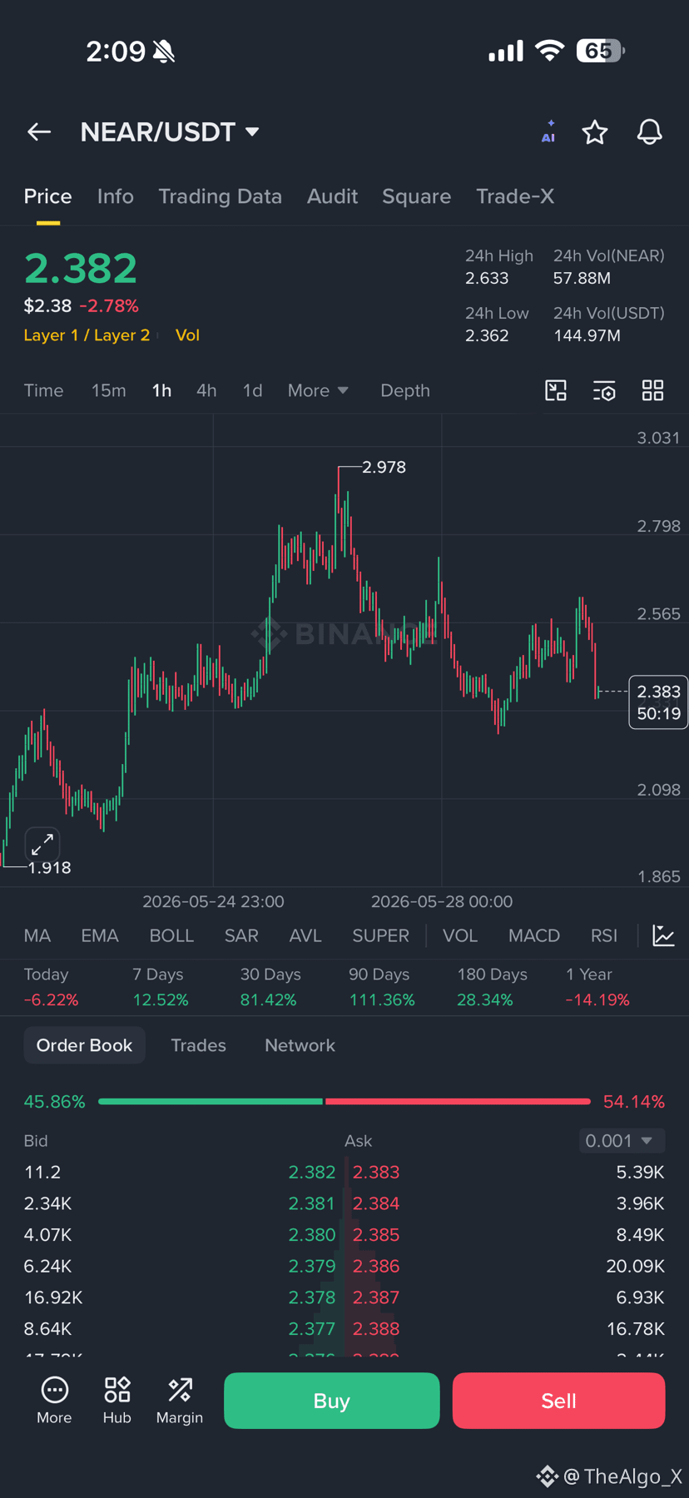Toggle the RSI sub-indicator
Image resolution: width=689 pixels, height=1498 pixels.
click(604, 935)
